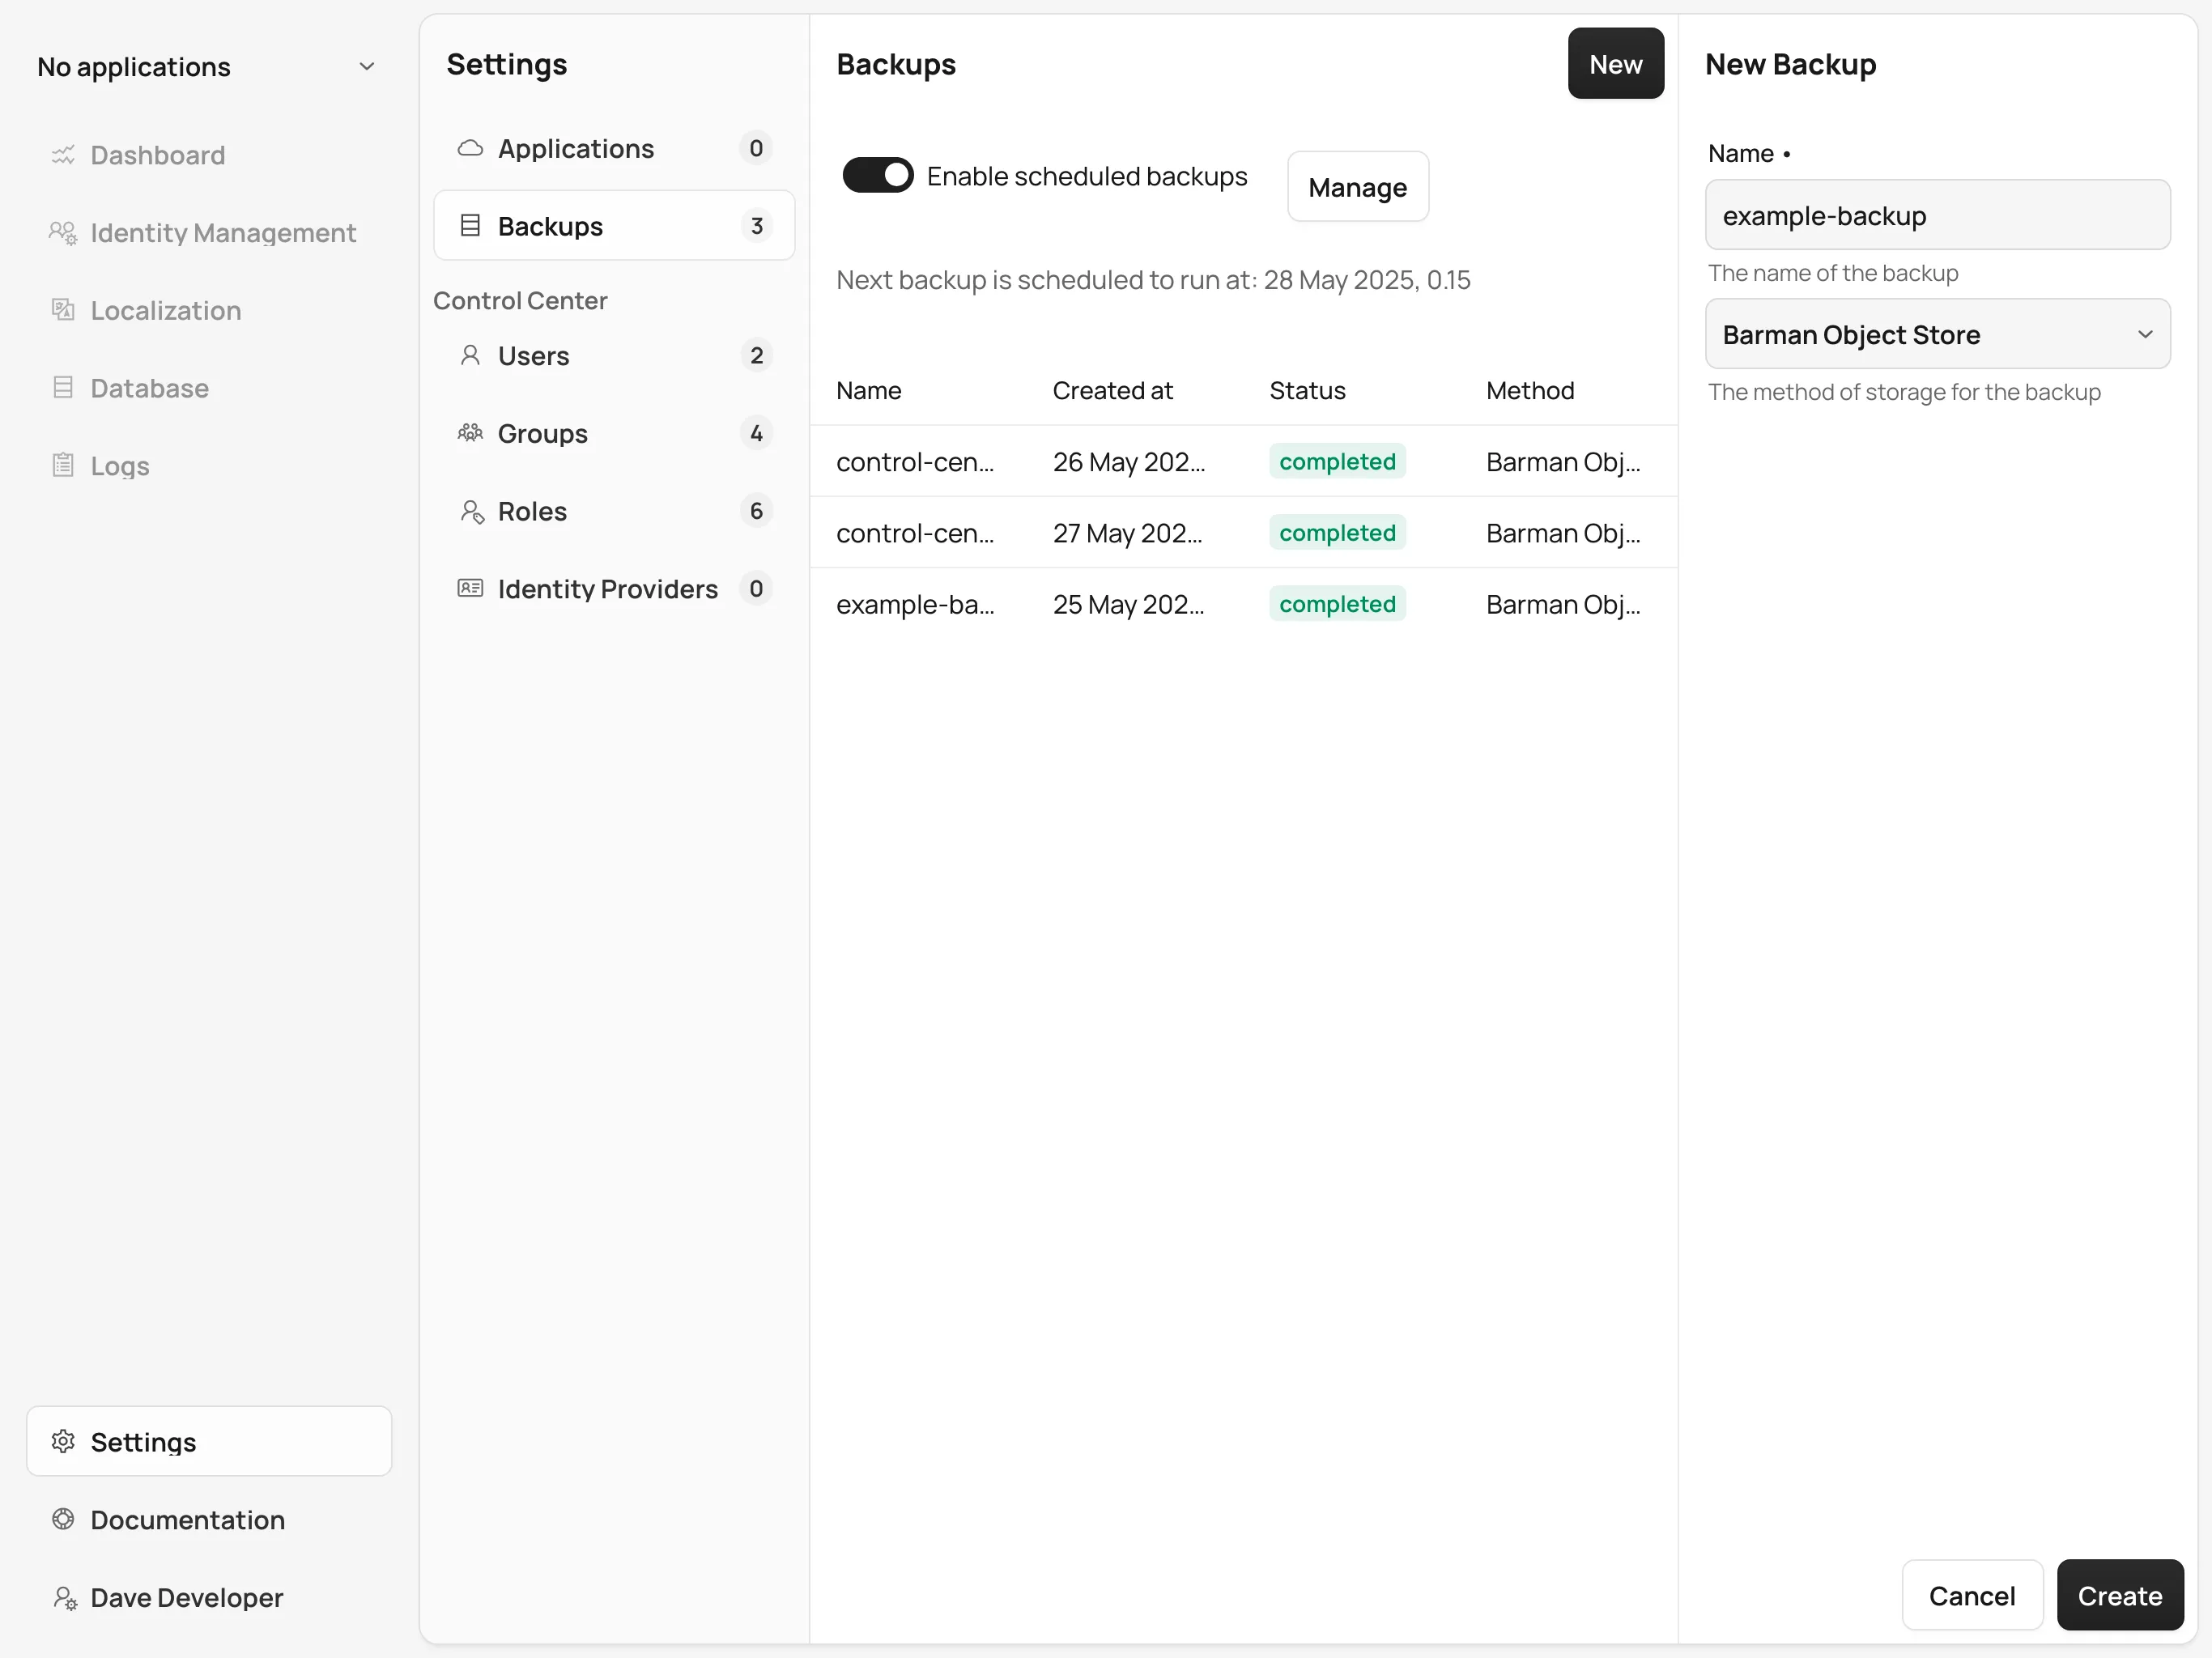Click the Dashboard chart icon
Screen dimensions: 2212x1658
tap(63, 155)
